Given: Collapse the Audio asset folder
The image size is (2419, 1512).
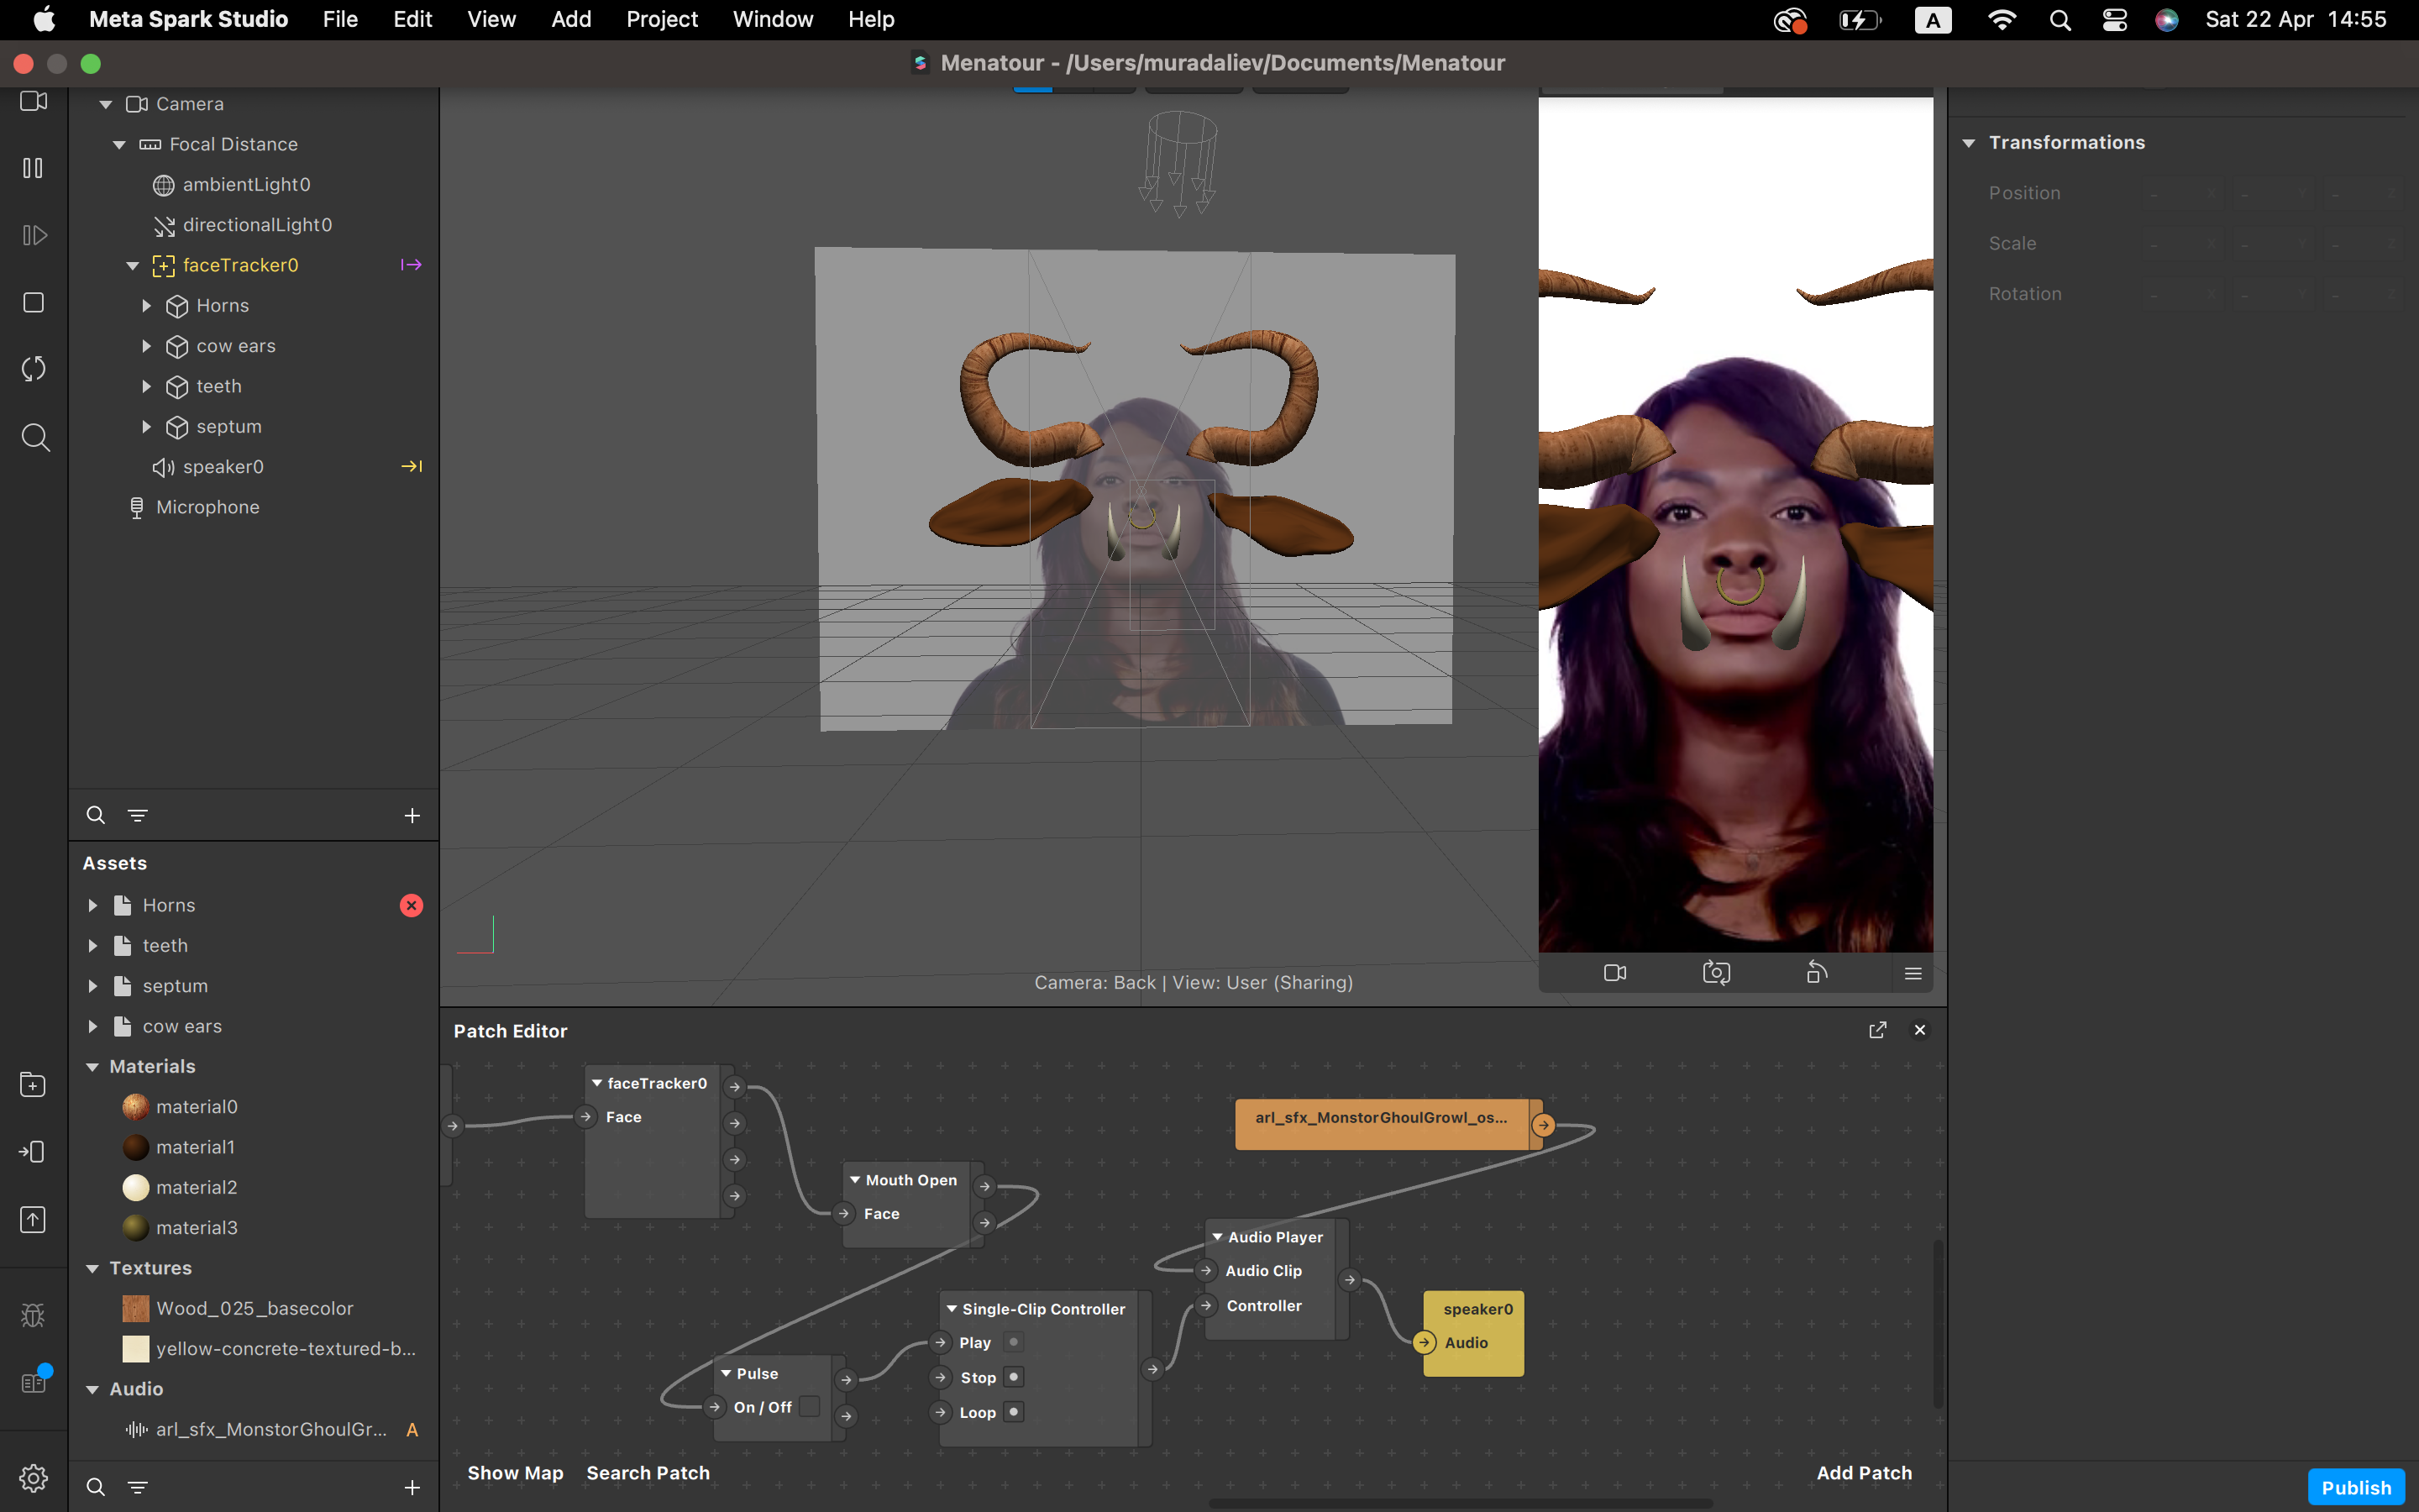Looking at the screenshot, I should pos(92,1389).
